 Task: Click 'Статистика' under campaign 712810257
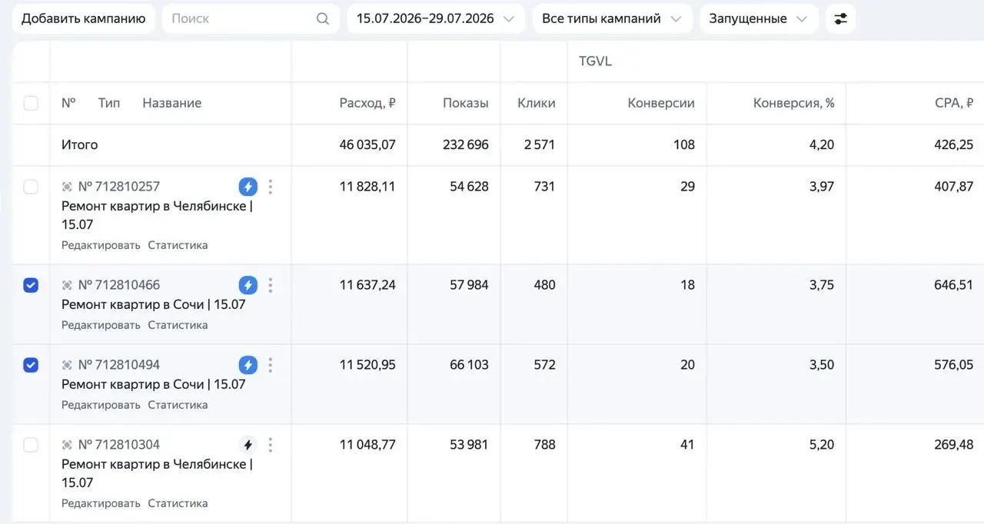pos(178,245)
